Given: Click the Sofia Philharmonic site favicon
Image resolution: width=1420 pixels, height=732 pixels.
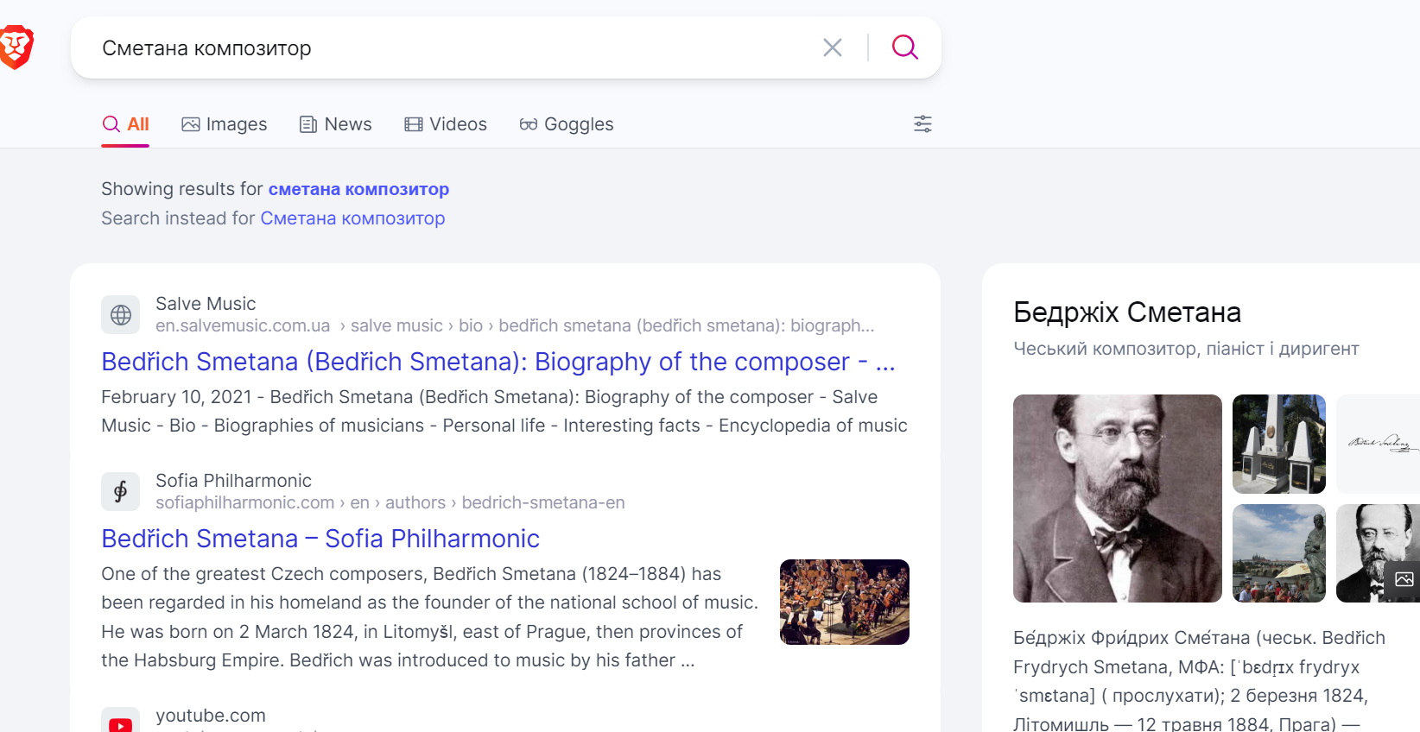Looking at the screenshot, I should [121, 492].
